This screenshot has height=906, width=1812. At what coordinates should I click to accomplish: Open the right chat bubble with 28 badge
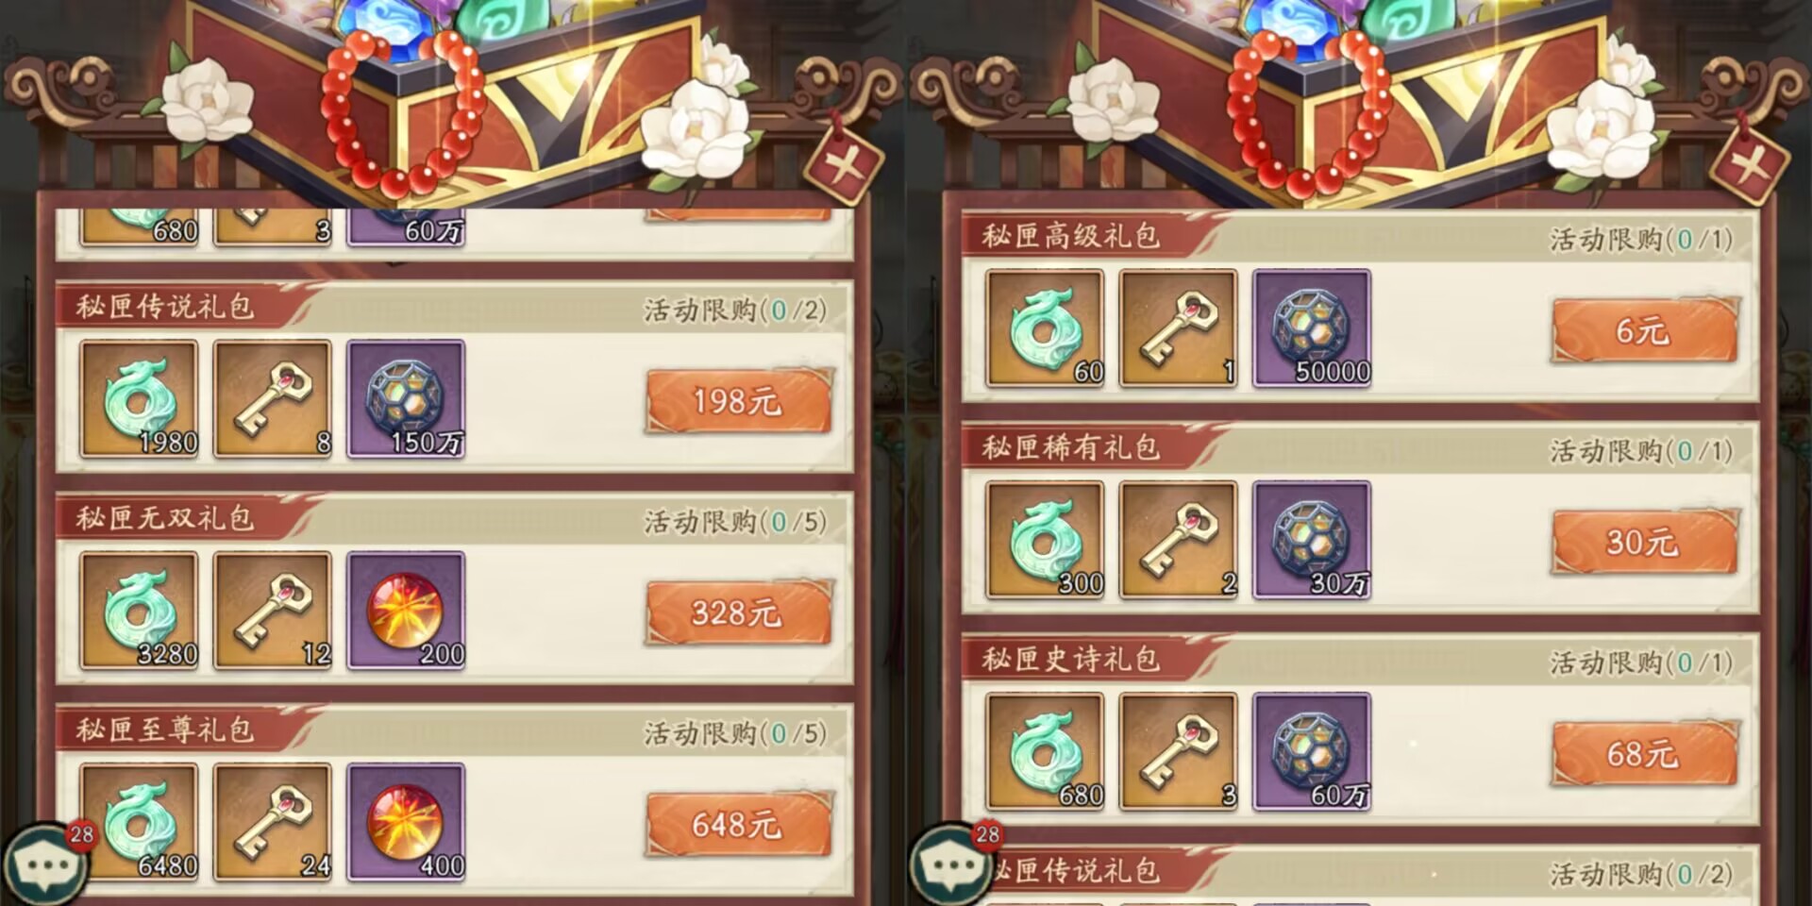(x=951, y=864)
